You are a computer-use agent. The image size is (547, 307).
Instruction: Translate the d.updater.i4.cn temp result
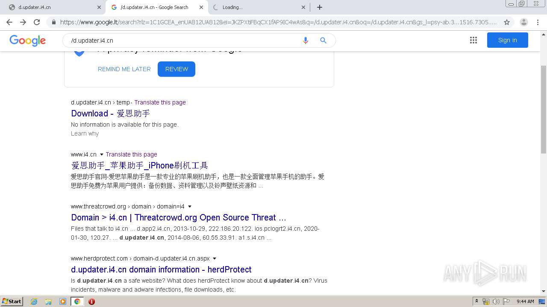[160, 102]
